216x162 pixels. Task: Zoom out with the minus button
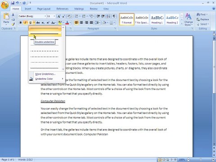point(189,160)
